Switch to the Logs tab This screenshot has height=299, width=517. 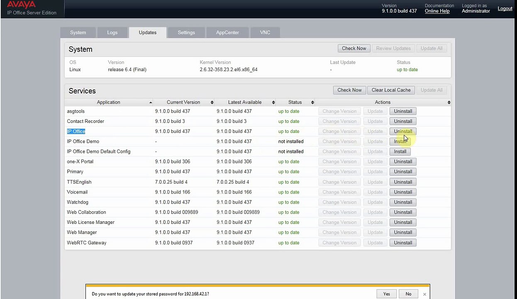click(112, 32)
